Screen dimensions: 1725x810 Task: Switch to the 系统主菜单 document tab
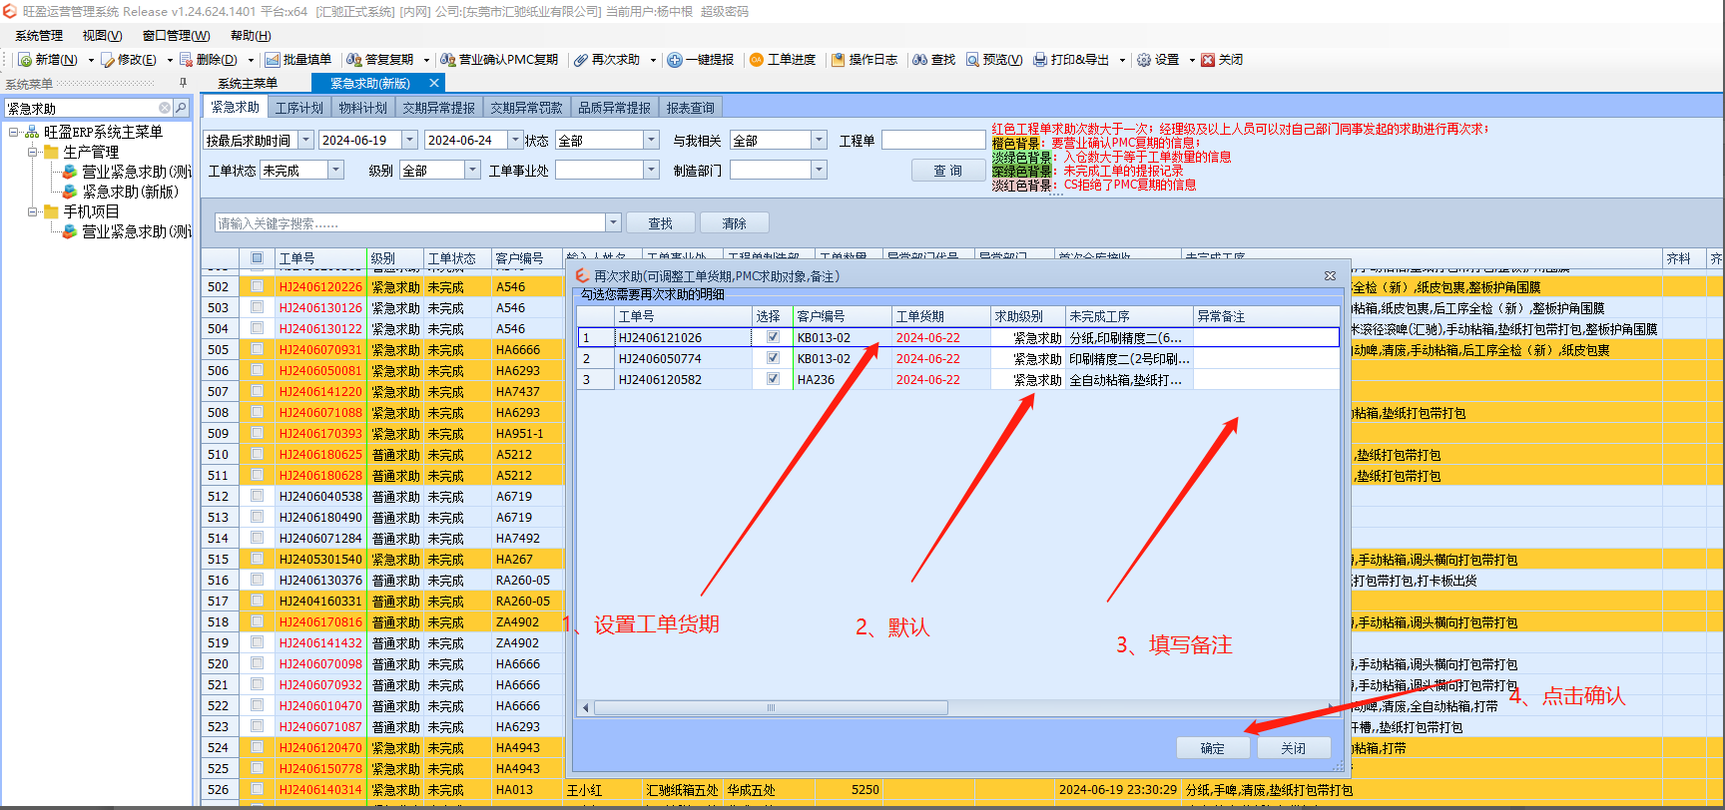point(248,83)
